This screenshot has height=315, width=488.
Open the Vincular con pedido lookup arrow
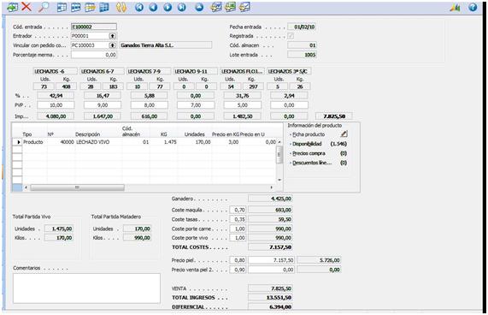112,45
